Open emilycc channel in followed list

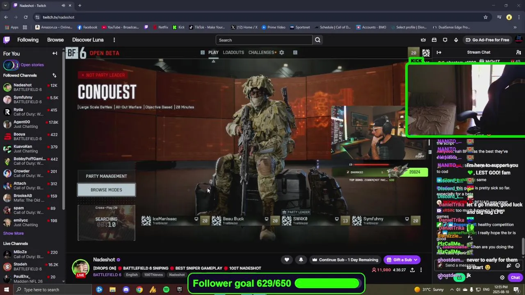(x=31, y=222)
